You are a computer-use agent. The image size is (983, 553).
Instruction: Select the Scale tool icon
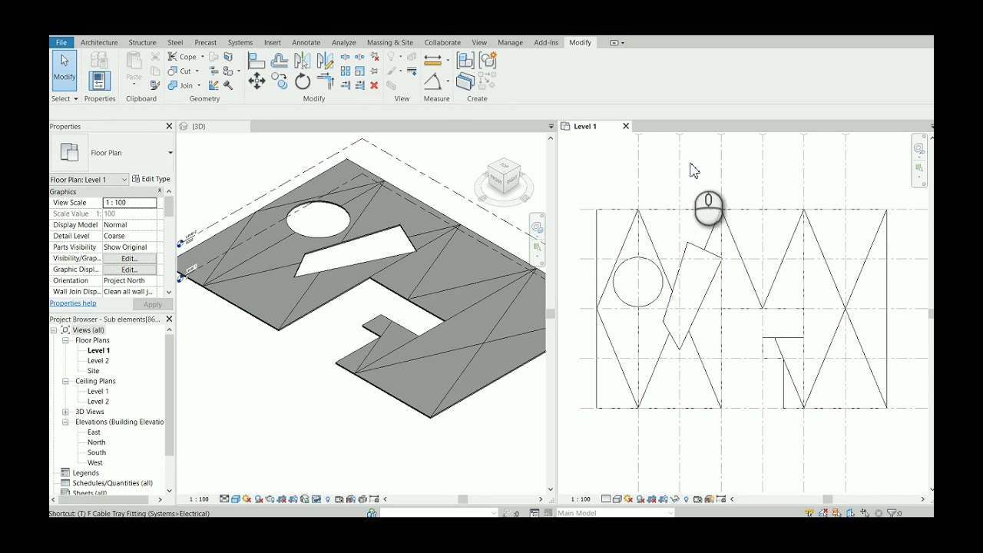[x=359, y=71]
